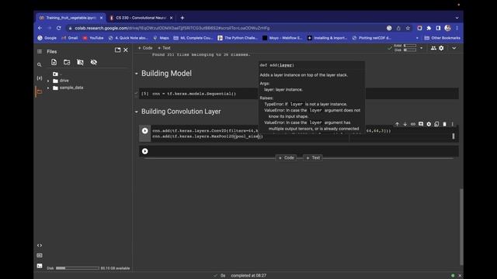
Task: Click the notebook vertical scrollbar
Action: click(x=461, y=226)
